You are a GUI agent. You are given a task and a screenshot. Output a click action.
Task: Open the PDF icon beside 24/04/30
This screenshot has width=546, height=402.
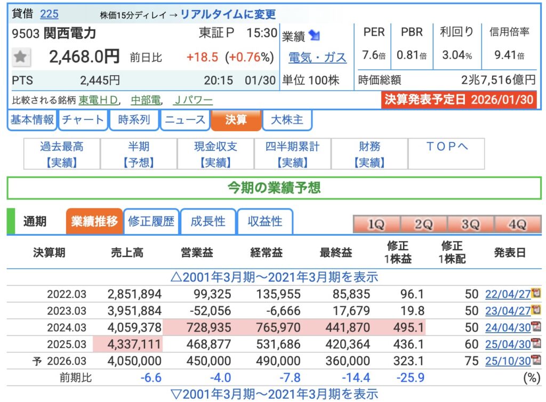pos(536,327)
